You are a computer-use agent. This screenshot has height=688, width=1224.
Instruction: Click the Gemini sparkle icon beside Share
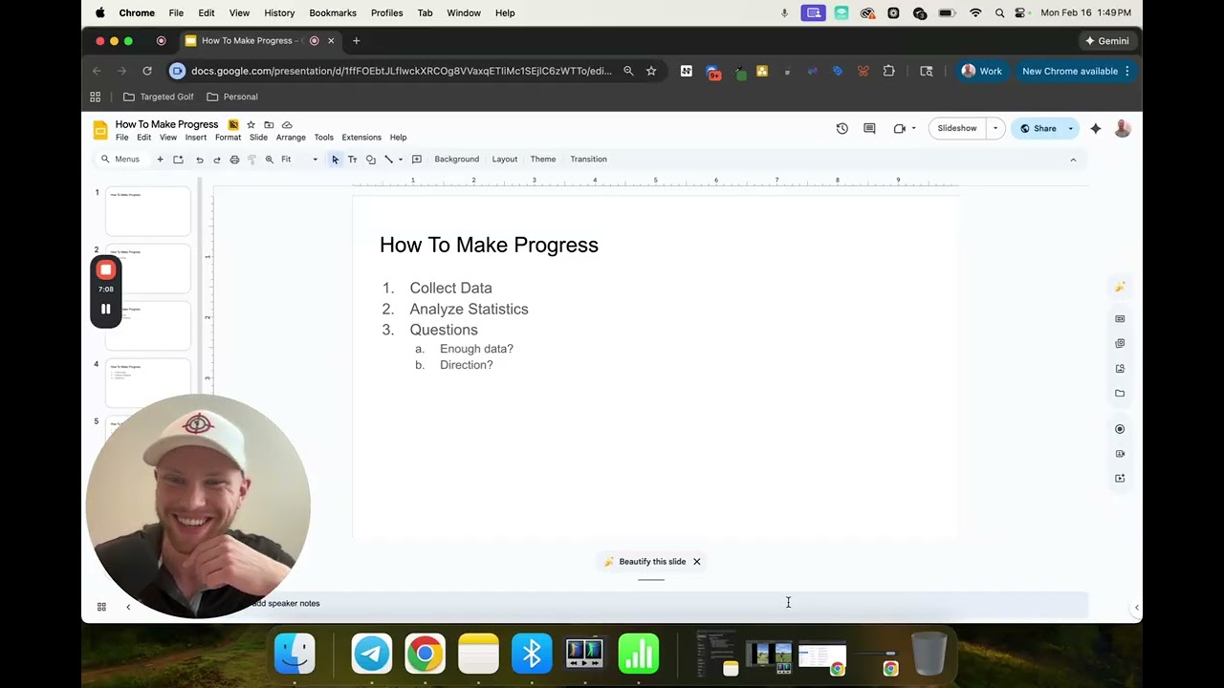pos(1096,128)
